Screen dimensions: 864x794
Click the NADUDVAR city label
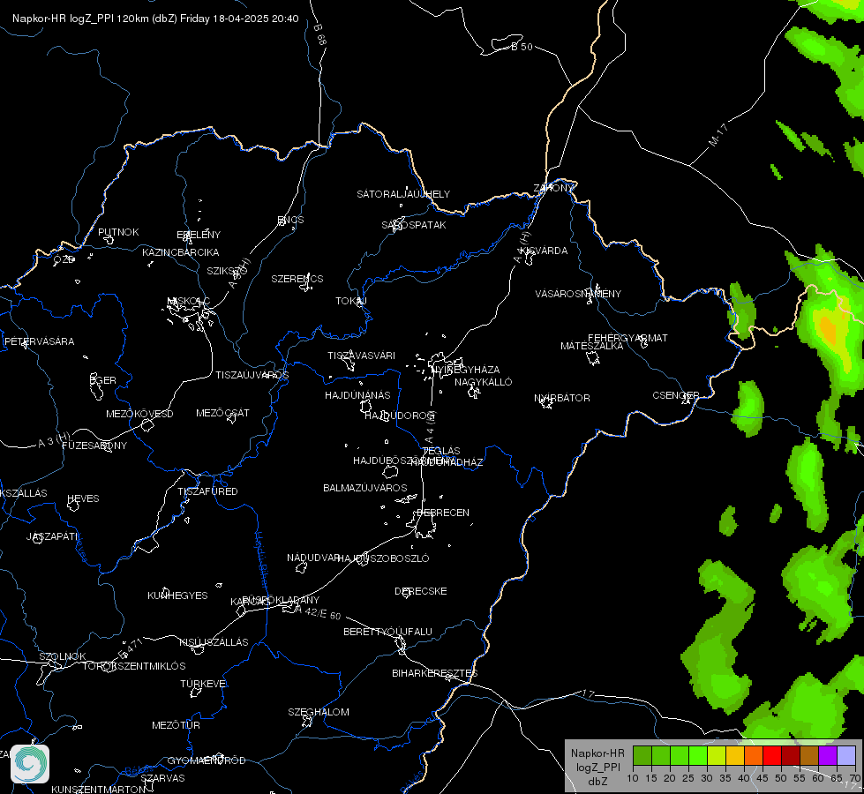point(313,558)
